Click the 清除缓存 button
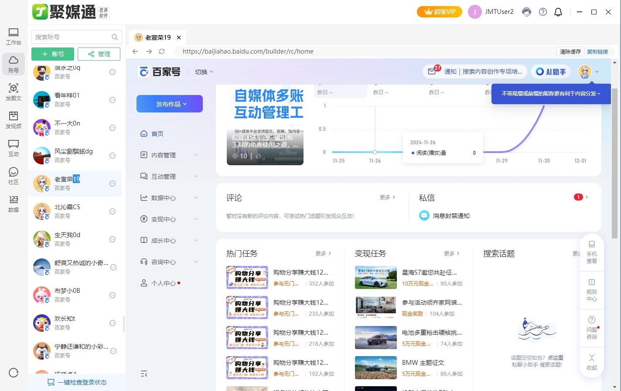 click(x=570, y=51)
